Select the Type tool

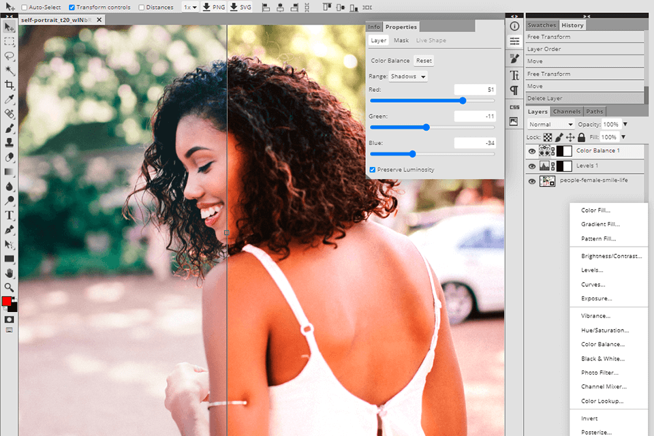pos(9,215)
